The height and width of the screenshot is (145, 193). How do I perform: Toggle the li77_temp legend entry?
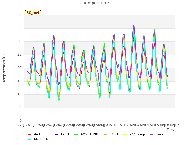click(134, 134)
